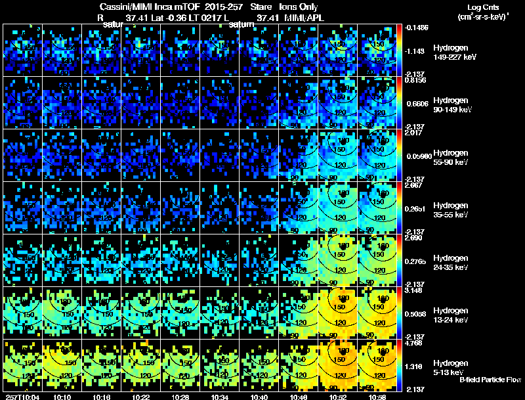Select the 149-227 keV panel at 10:52
This screenshot has width=525, height=400.
(x=338, y=51)
